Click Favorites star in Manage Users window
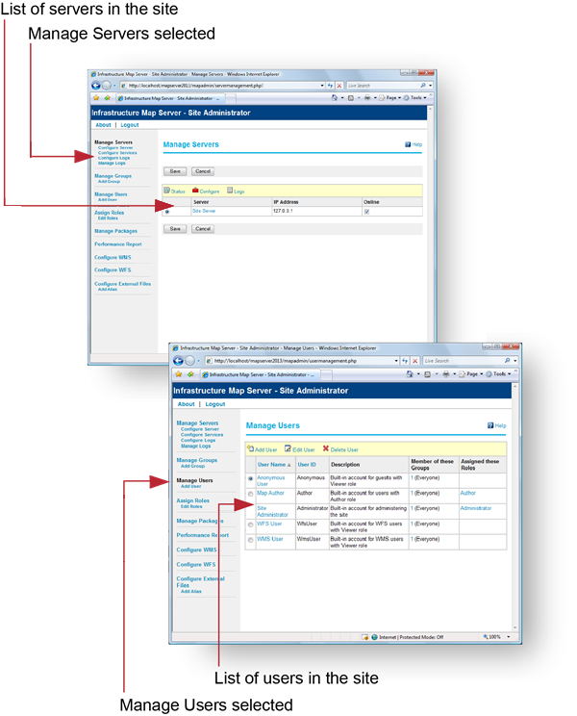 [178, 374]
